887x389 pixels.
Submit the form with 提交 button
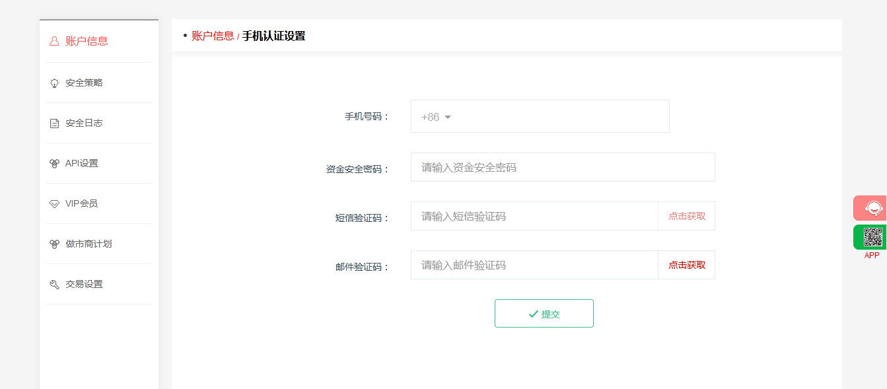[x=544, y=314]
